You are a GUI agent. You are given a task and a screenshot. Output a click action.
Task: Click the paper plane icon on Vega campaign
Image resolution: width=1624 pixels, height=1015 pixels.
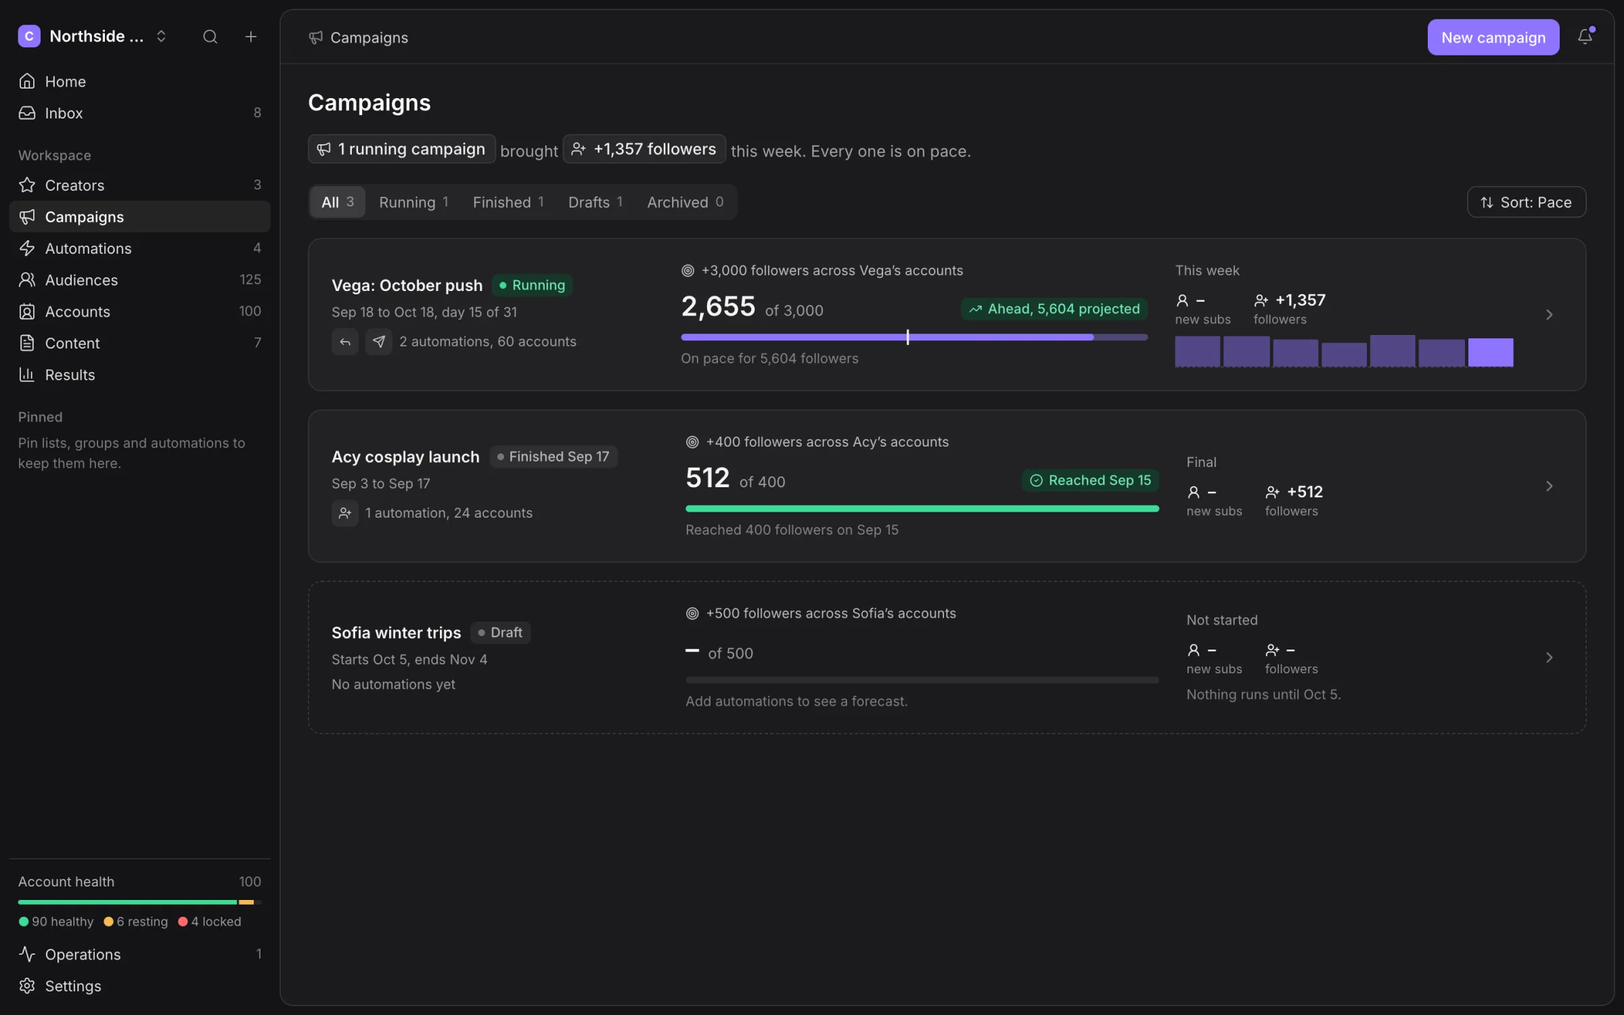click(379, 342)
